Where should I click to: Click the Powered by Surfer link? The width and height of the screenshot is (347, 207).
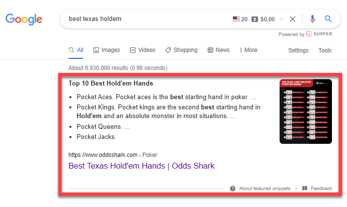point(305,34)
